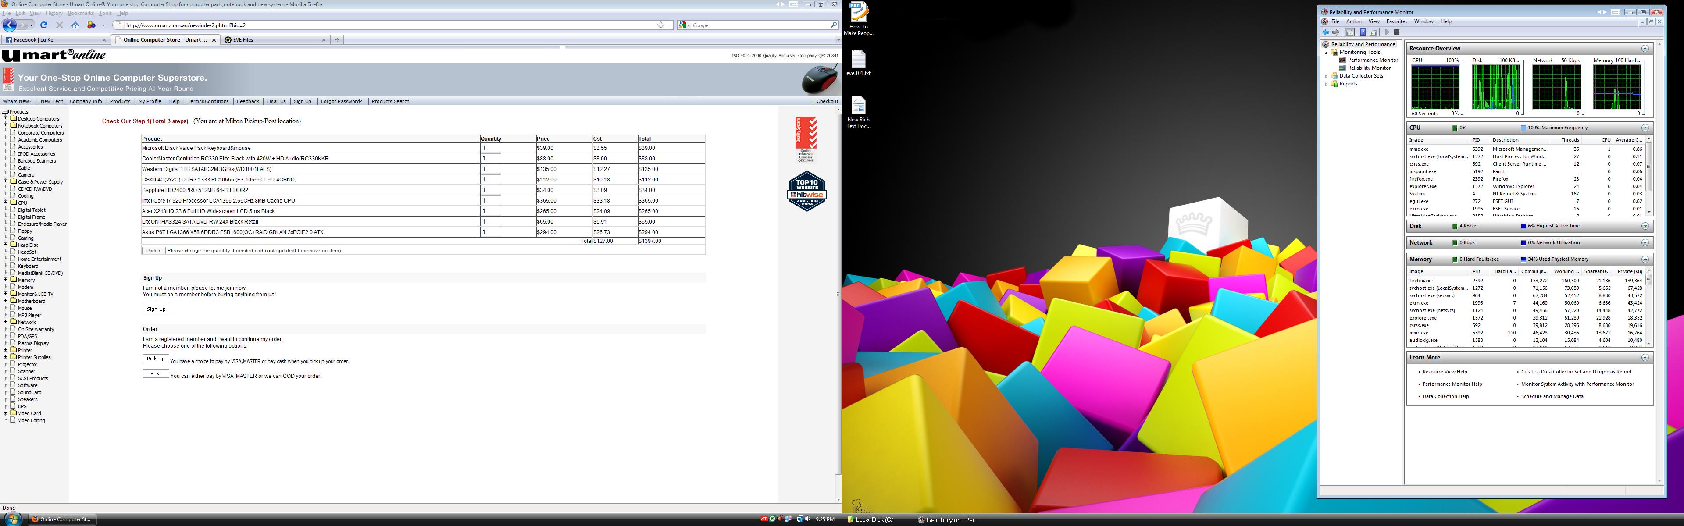
Task: Collapse the Resource Overview section
Action: 1645,48
